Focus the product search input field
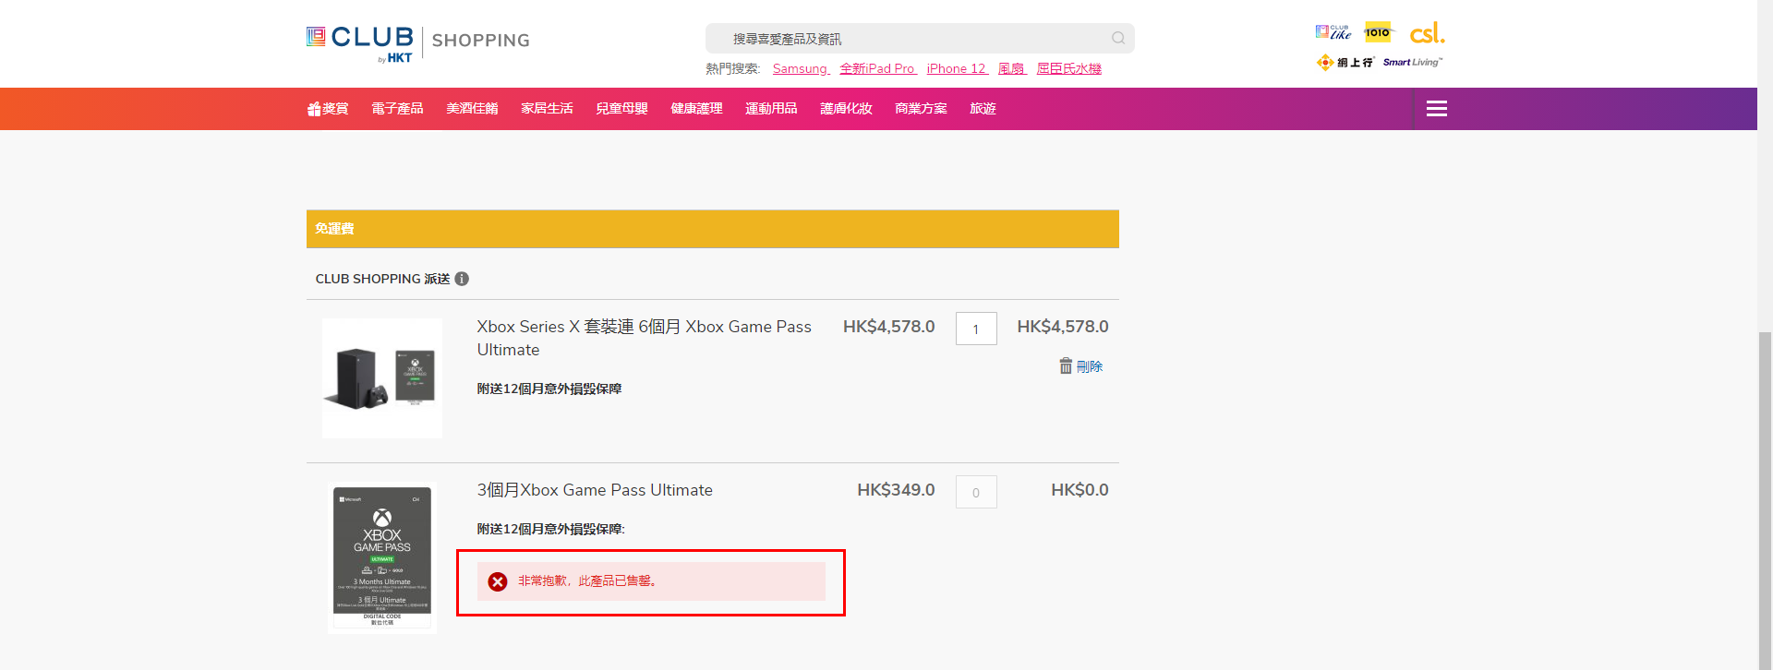Screen dimensions: 1773x670 click(x=920, y=39)
